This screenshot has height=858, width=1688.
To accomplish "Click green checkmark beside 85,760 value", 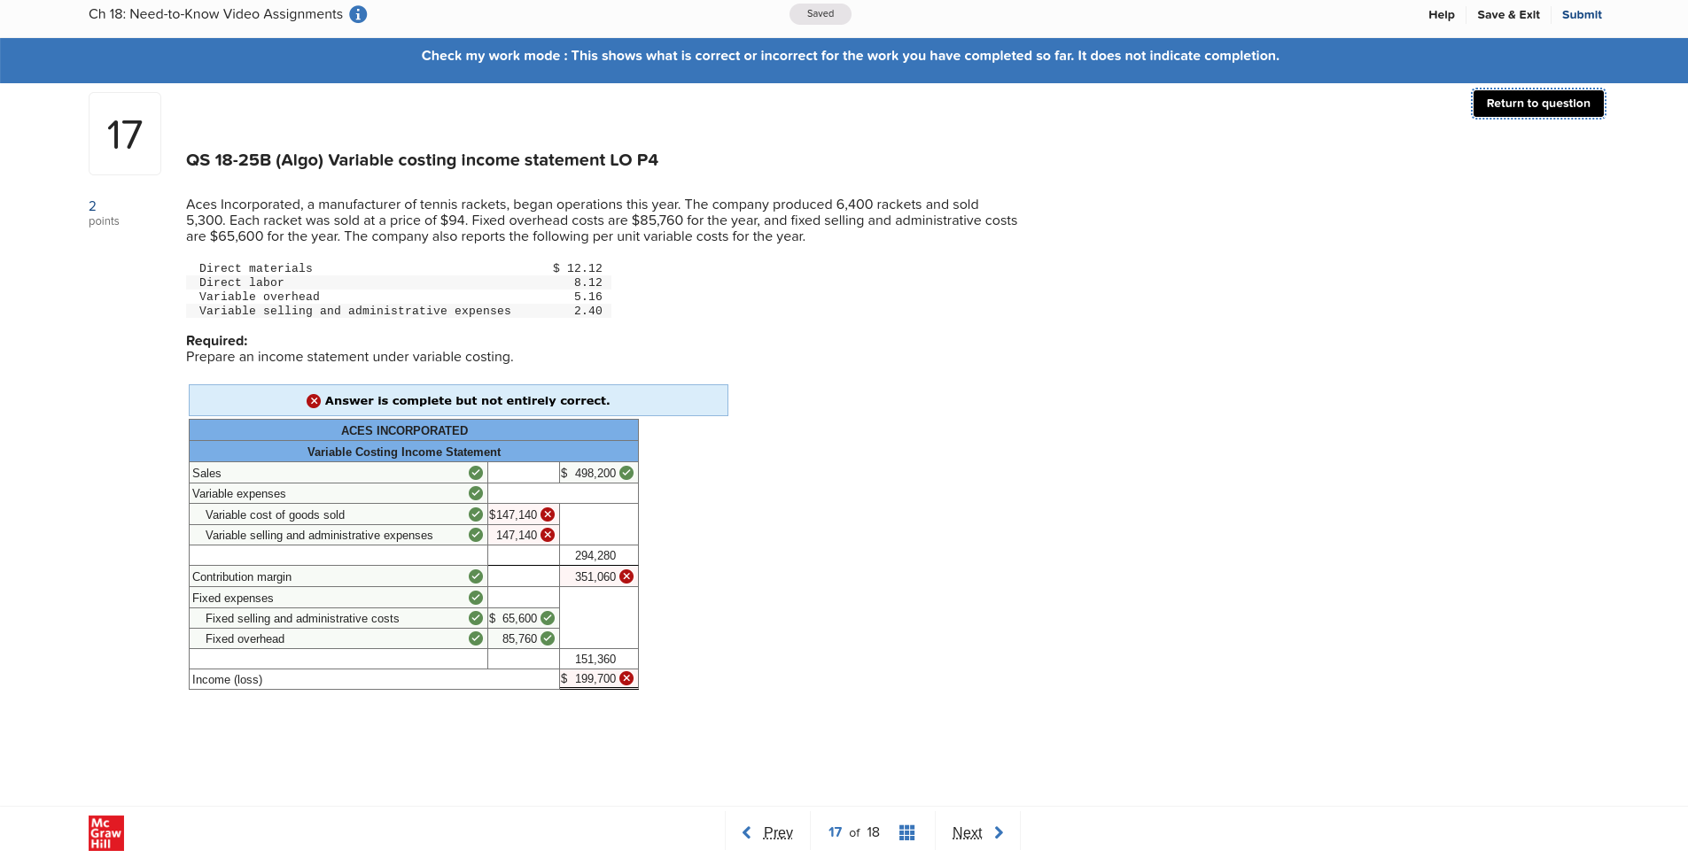I will tap(548, 638).
